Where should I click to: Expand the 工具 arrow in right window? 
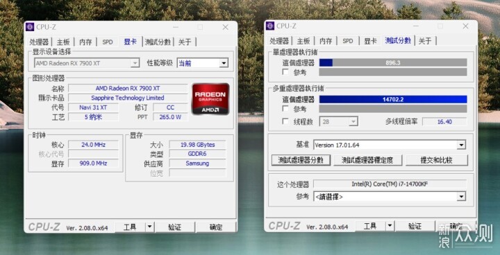pos(390,226)
